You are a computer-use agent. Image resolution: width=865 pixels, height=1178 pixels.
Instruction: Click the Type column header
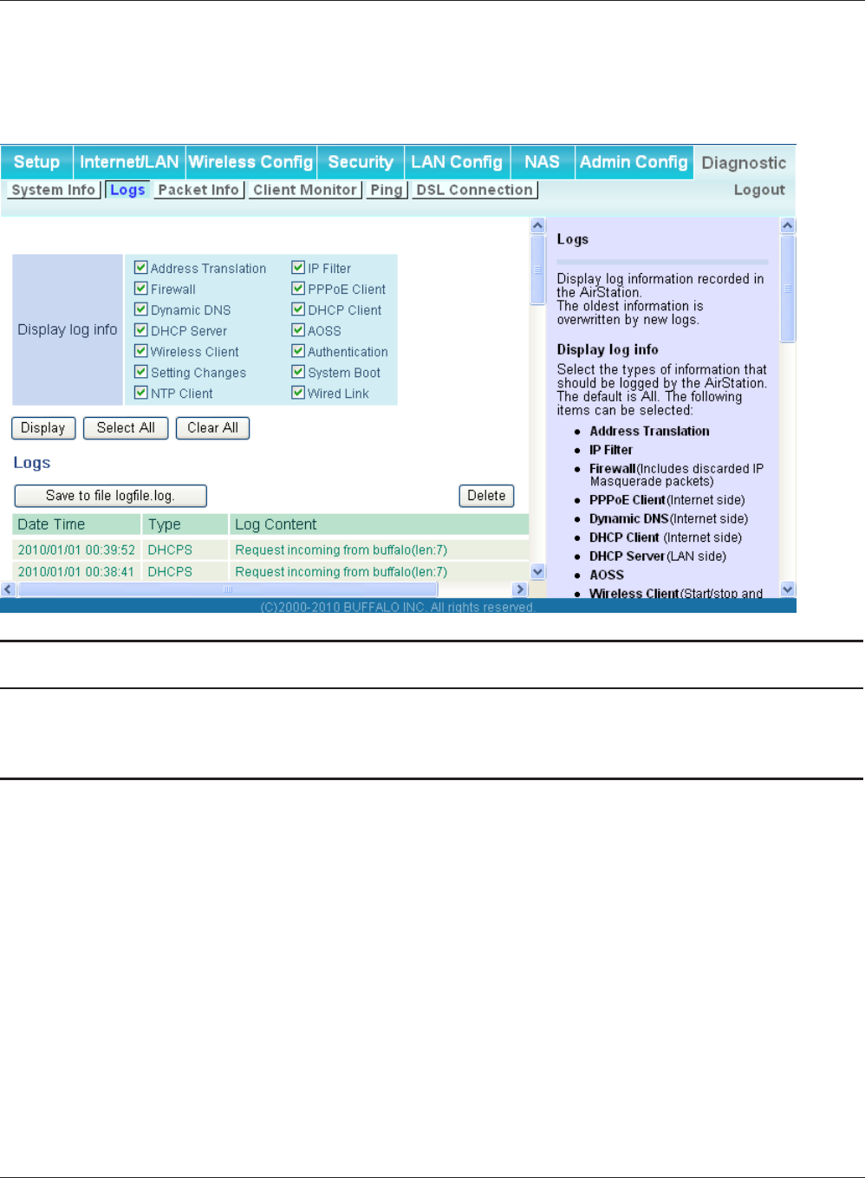pos(185,524)
